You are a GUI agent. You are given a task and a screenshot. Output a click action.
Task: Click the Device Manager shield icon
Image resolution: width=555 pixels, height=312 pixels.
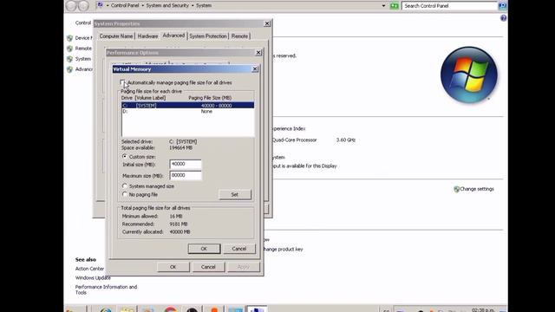point(69,38)
